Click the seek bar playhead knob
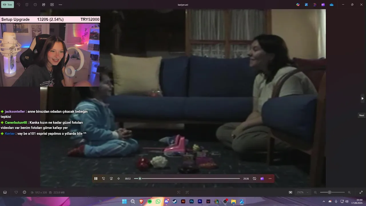This screenshot has width=366, height=206. [x=140, y=179]
